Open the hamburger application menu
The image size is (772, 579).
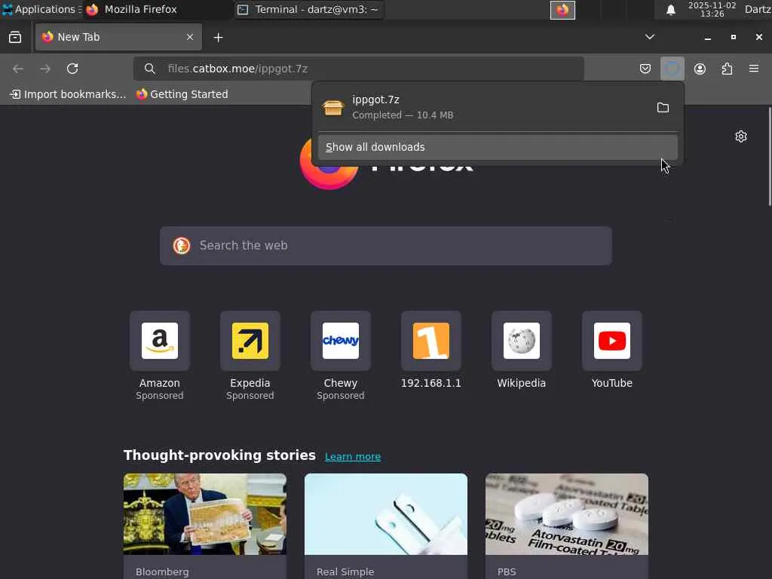[754, 69]
